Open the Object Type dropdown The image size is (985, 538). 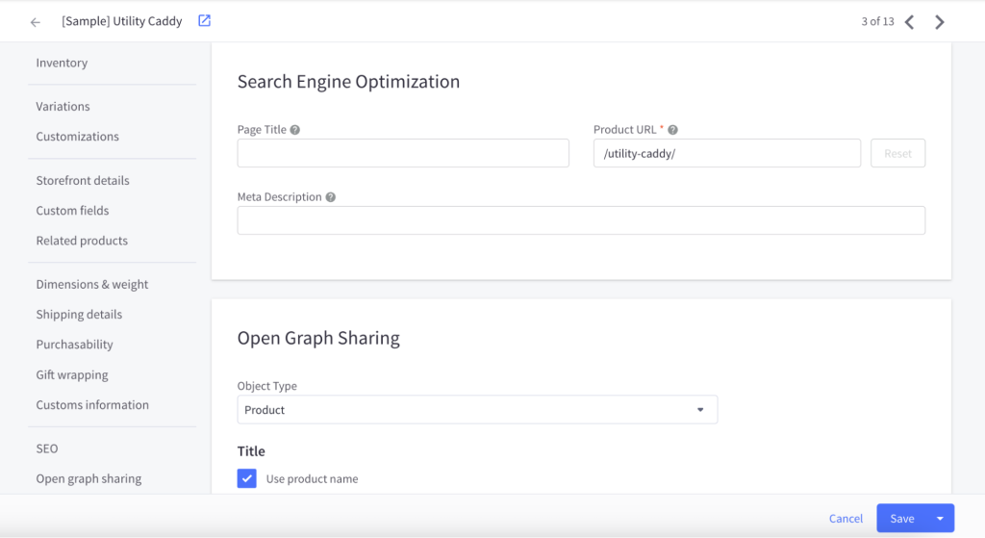[x=477, y=410]
